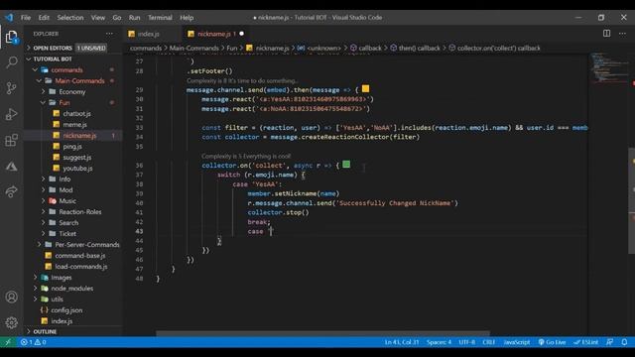This screenshot has height=357, width=635.
Task: Expand the Open Editors section
Action: click(72, 48)
